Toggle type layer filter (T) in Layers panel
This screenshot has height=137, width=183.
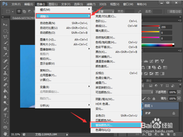point(162,86)
